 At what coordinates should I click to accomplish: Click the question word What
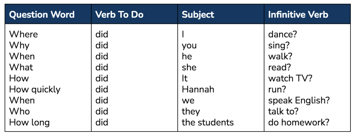click(21, 67)
